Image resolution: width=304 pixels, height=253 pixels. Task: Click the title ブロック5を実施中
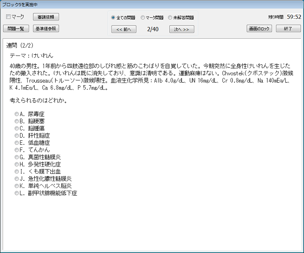pos(20,4)
